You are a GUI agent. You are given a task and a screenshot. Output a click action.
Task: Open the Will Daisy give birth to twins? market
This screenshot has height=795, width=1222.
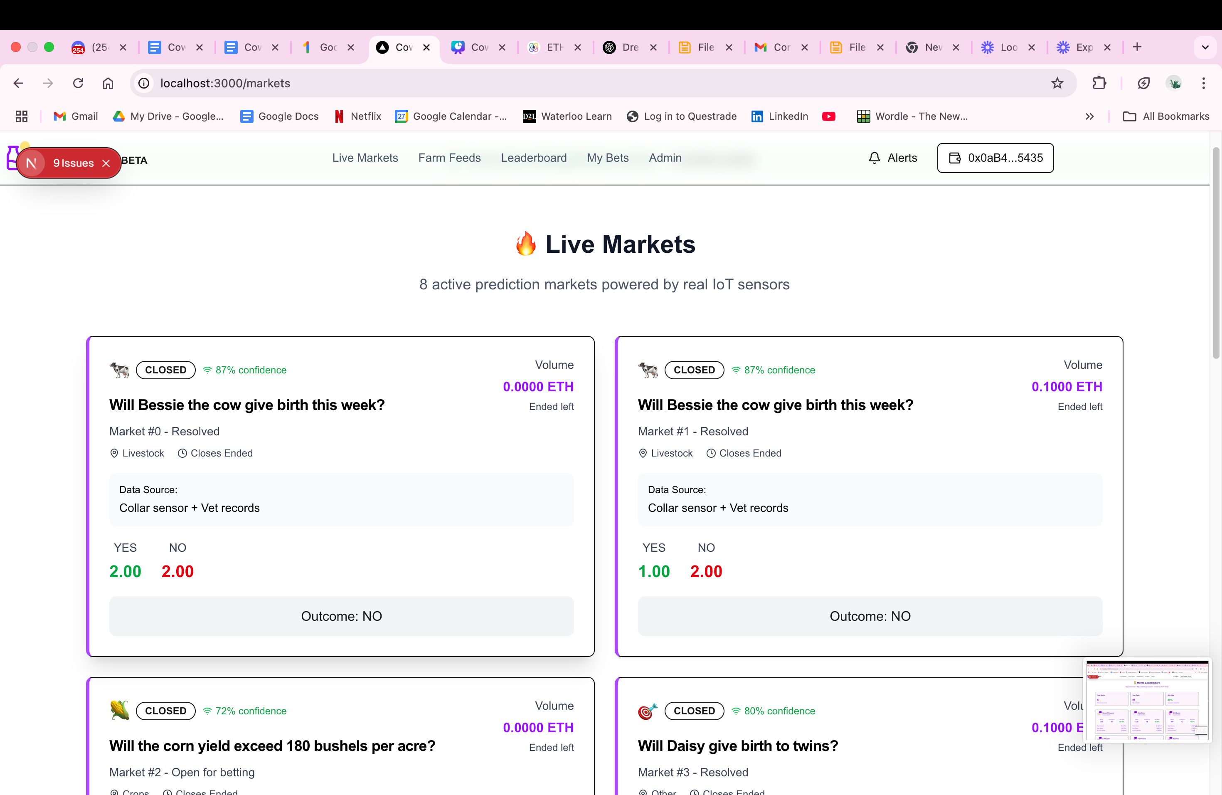click(x=738, y=746)
